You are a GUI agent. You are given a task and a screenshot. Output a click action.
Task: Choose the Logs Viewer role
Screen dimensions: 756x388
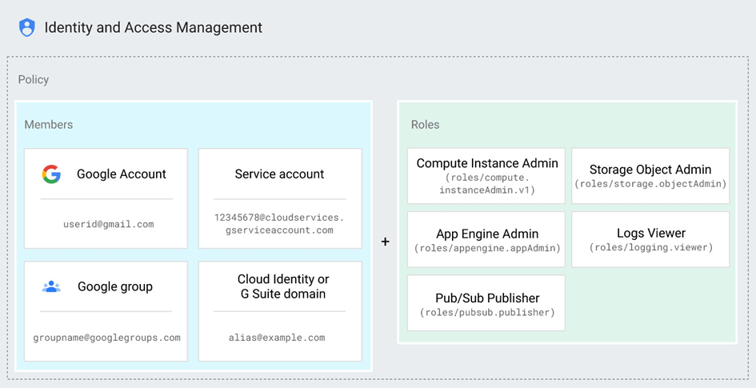click(x=650, y=239)
